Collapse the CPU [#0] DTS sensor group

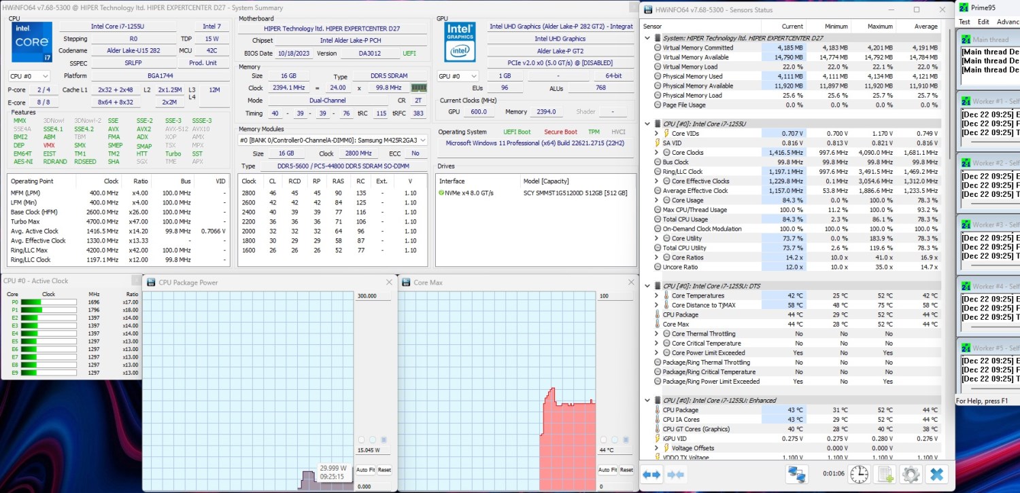tap(648, 286)
